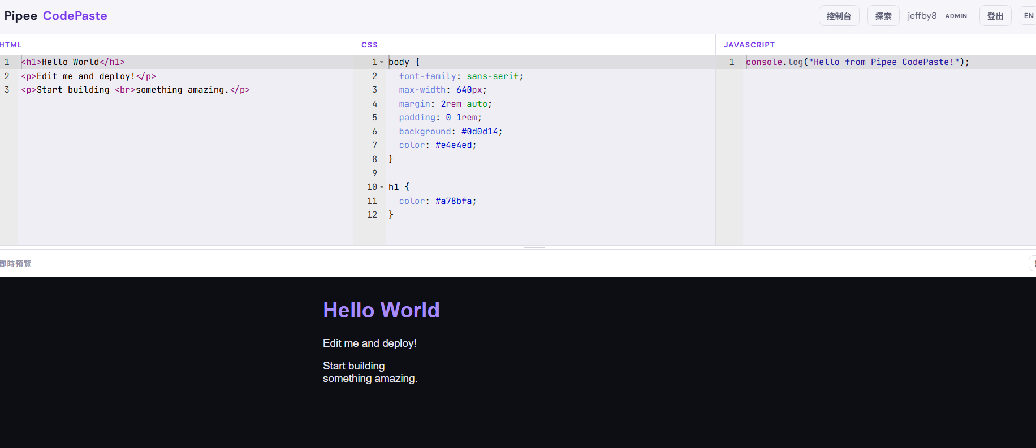
Task: Go to the 探索 explore page
Action: (883, 16)
